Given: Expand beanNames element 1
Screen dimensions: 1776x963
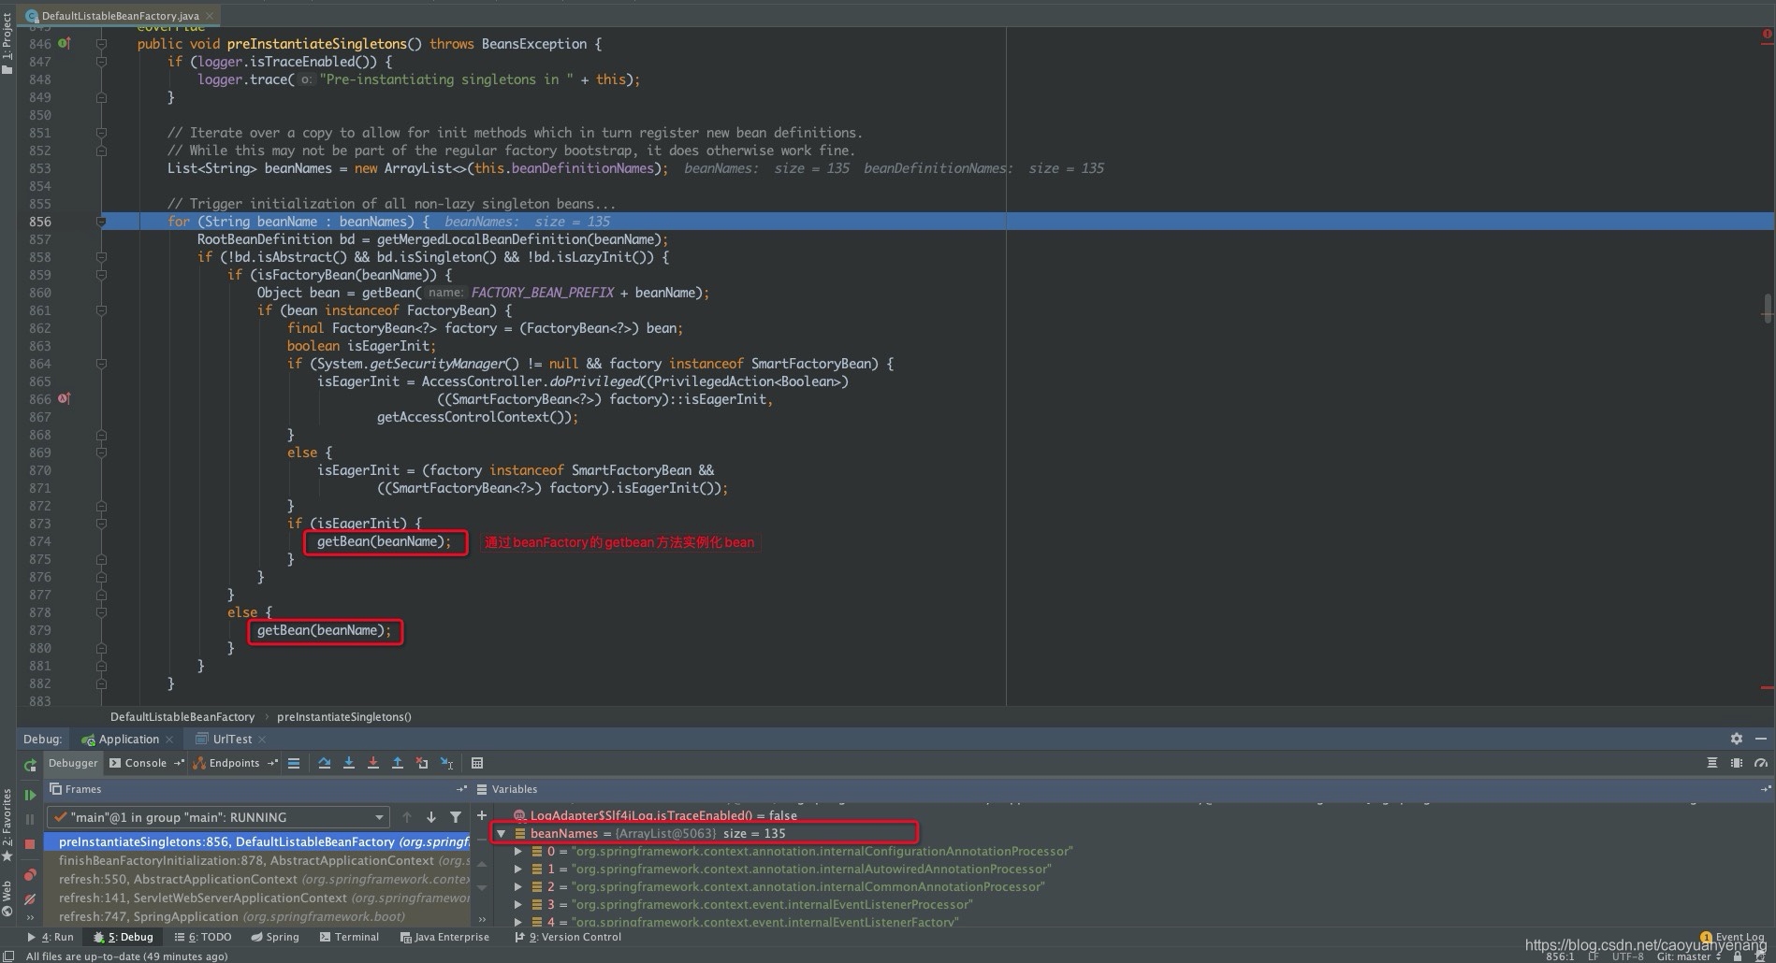Looking at the screenshot, I should click(518, 870).
